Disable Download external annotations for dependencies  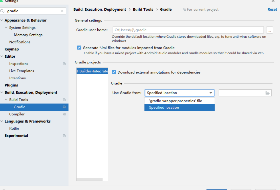(114, 72)
